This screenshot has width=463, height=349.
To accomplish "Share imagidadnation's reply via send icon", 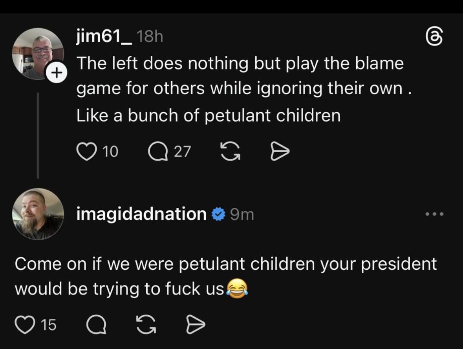I will (x=195, y=325).
